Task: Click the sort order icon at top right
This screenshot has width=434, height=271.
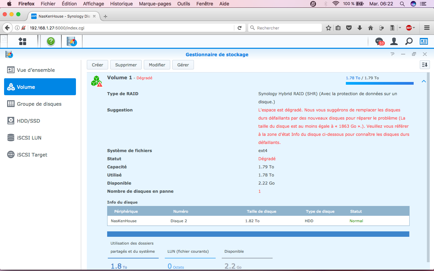Action: pos(425,65)
